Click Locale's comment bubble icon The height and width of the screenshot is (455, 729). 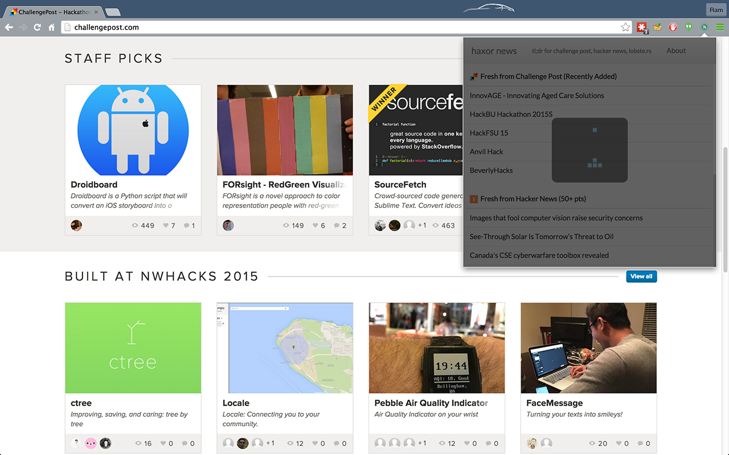337,444
